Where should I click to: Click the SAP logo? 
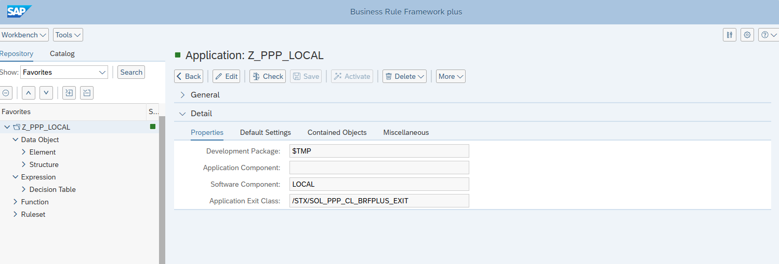(x=19, y=11)
